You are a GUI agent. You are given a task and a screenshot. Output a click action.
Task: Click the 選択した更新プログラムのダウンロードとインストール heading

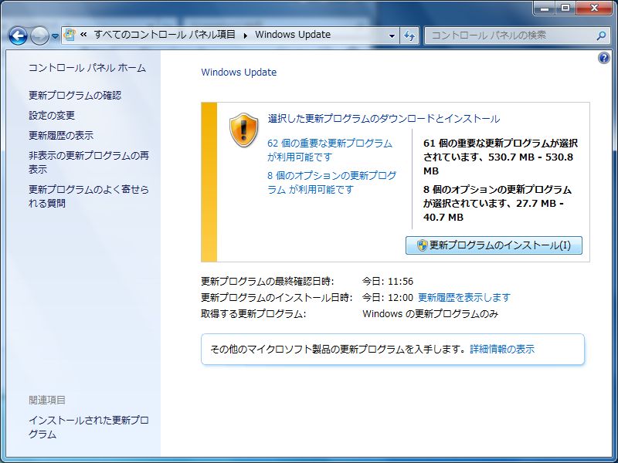(x=384, y=119)
